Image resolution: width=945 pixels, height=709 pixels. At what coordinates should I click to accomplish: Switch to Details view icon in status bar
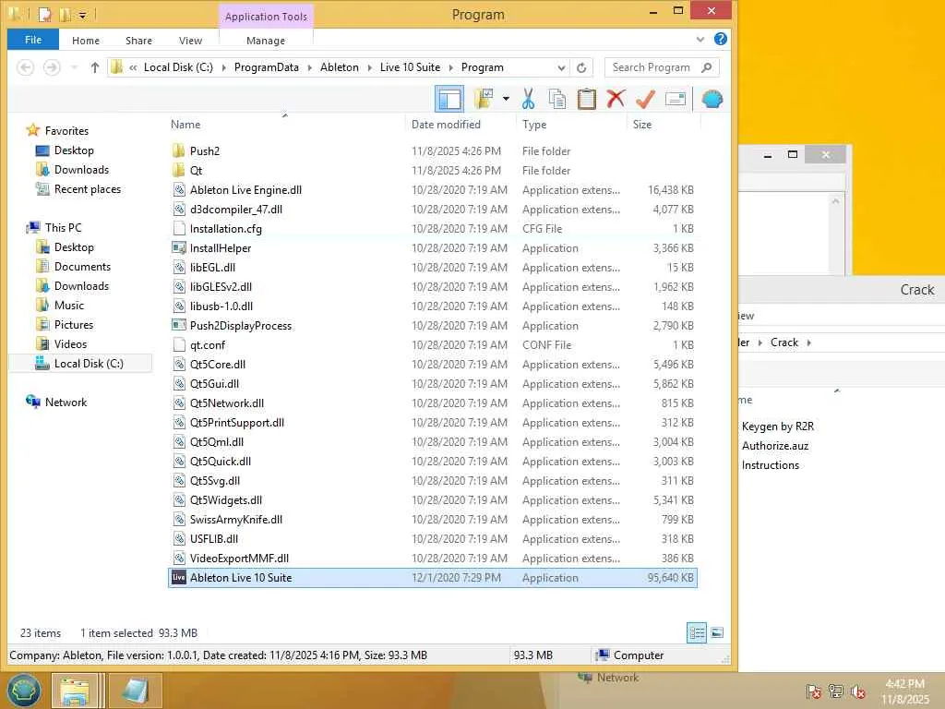697,633
